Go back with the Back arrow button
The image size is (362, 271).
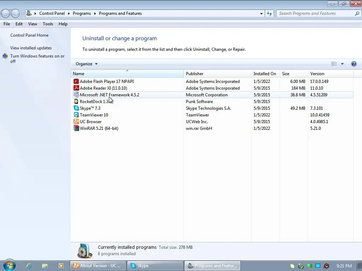(x=5, y=14)
